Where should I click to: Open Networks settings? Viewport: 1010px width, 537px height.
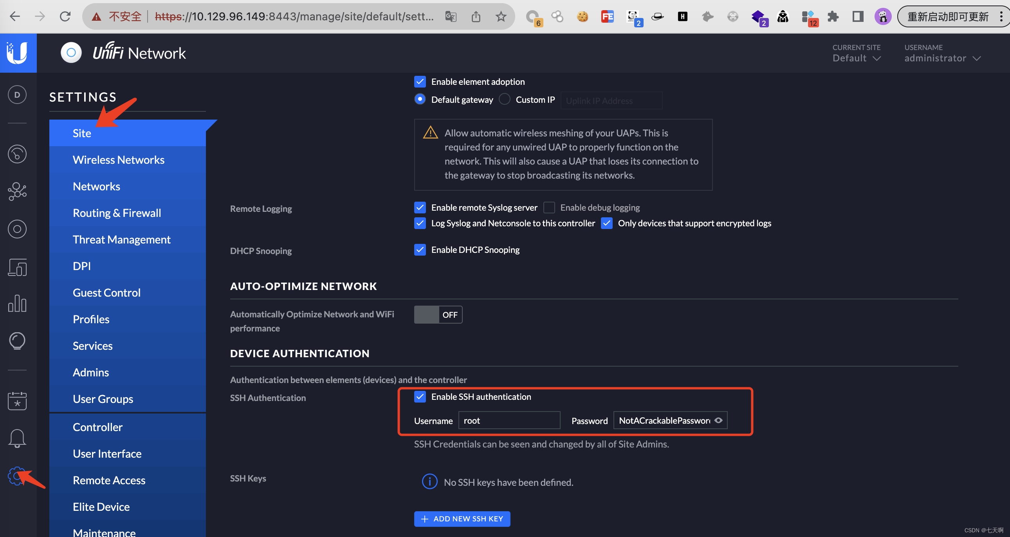click(128, 186)
